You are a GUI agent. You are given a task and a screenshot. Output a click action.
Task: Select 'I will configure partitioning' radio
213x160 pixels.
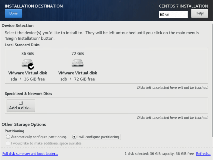pyautogui.click(x=74, y=137)
